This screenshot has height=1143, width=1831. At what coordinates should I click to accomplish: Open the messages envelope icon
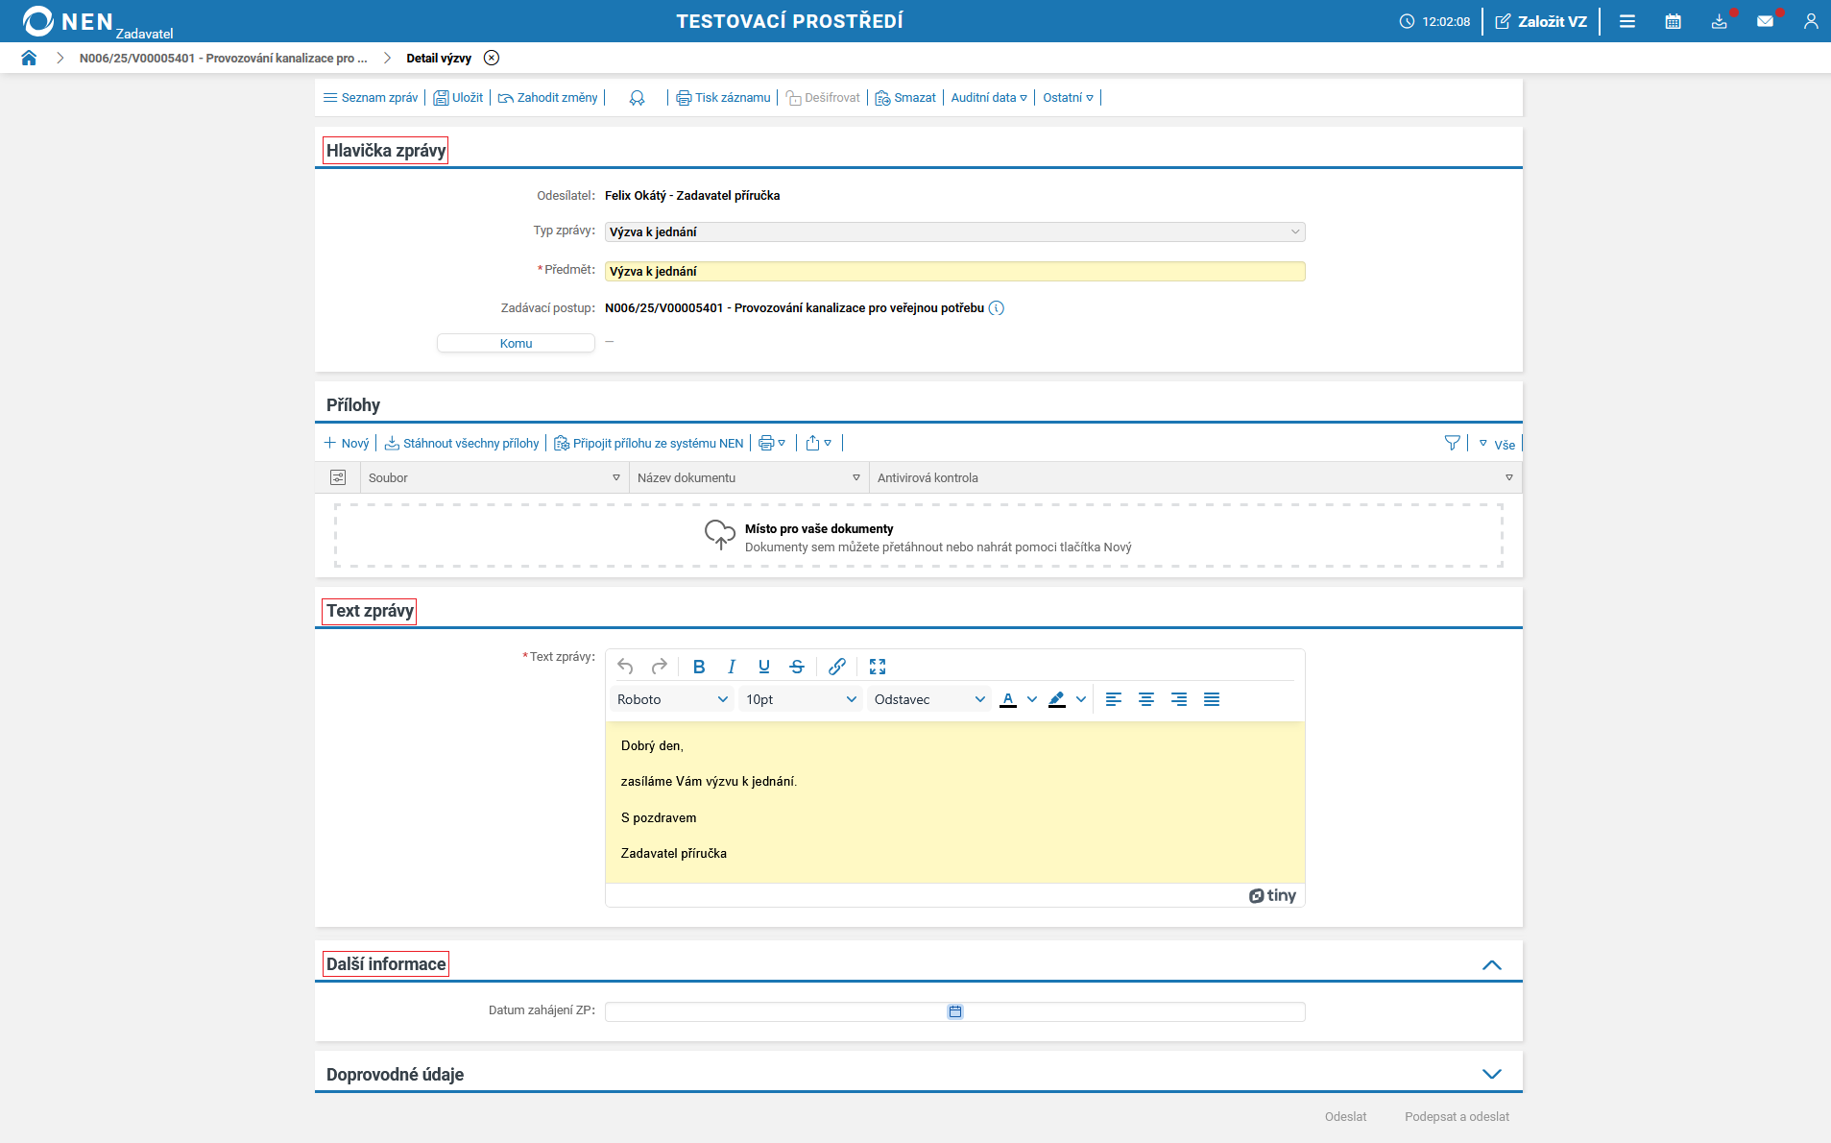pyautogui.click(x=1765, y=21)
